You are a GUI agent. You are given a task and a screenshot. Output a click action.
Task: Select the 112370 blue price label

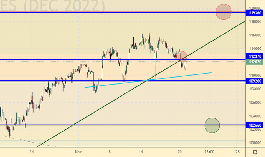click(255, 56)
